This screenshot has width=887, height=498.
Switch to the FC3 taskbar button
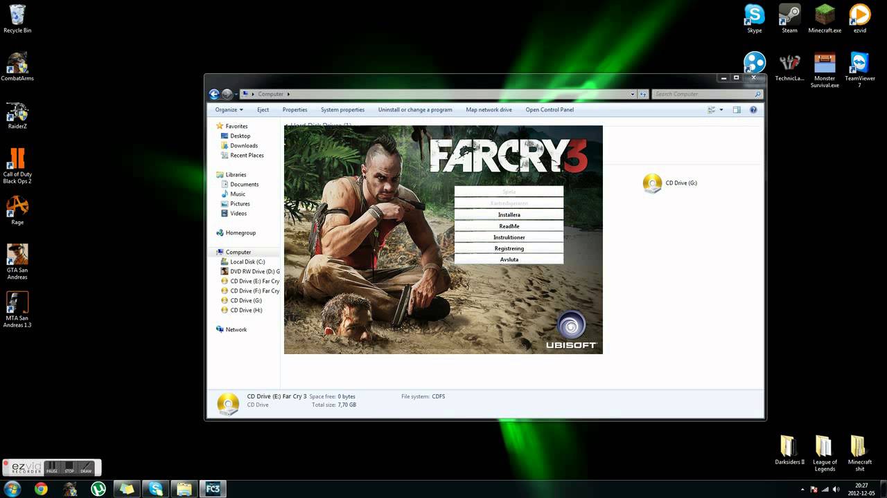click(x=213, y=489)
